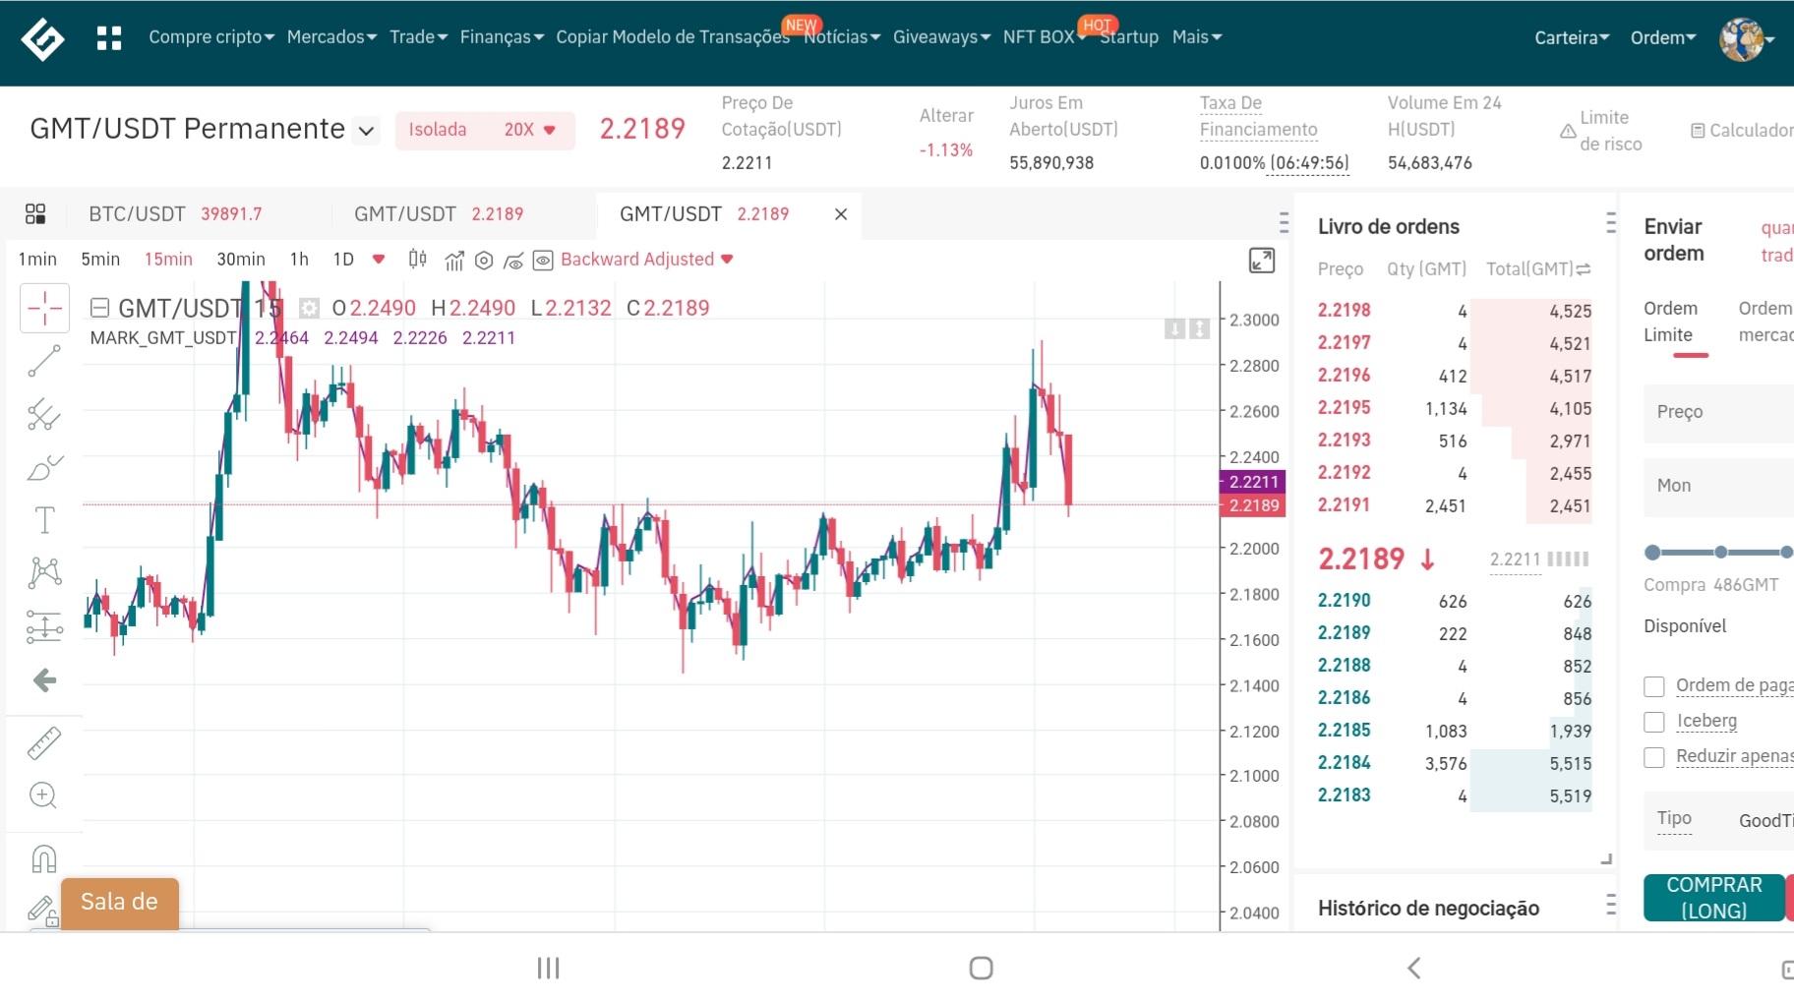Open the Sala de chat button
1794x1002 pixels.
[120, 903]
